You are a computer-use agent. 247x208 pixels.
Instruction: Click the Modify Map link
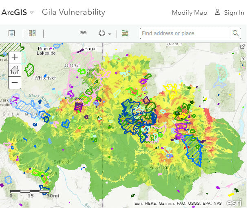point(189,13)
